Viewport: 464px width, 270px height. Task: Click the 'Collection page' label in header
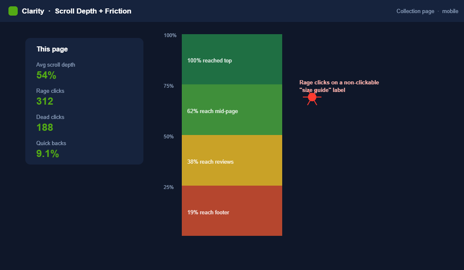[x=415, y=11]
